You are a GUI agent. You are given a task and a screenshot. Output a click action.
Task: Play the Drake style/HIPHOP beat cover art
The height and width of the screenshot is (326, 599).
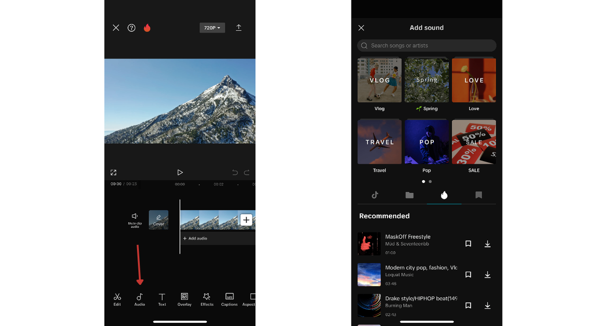point(369,305)
